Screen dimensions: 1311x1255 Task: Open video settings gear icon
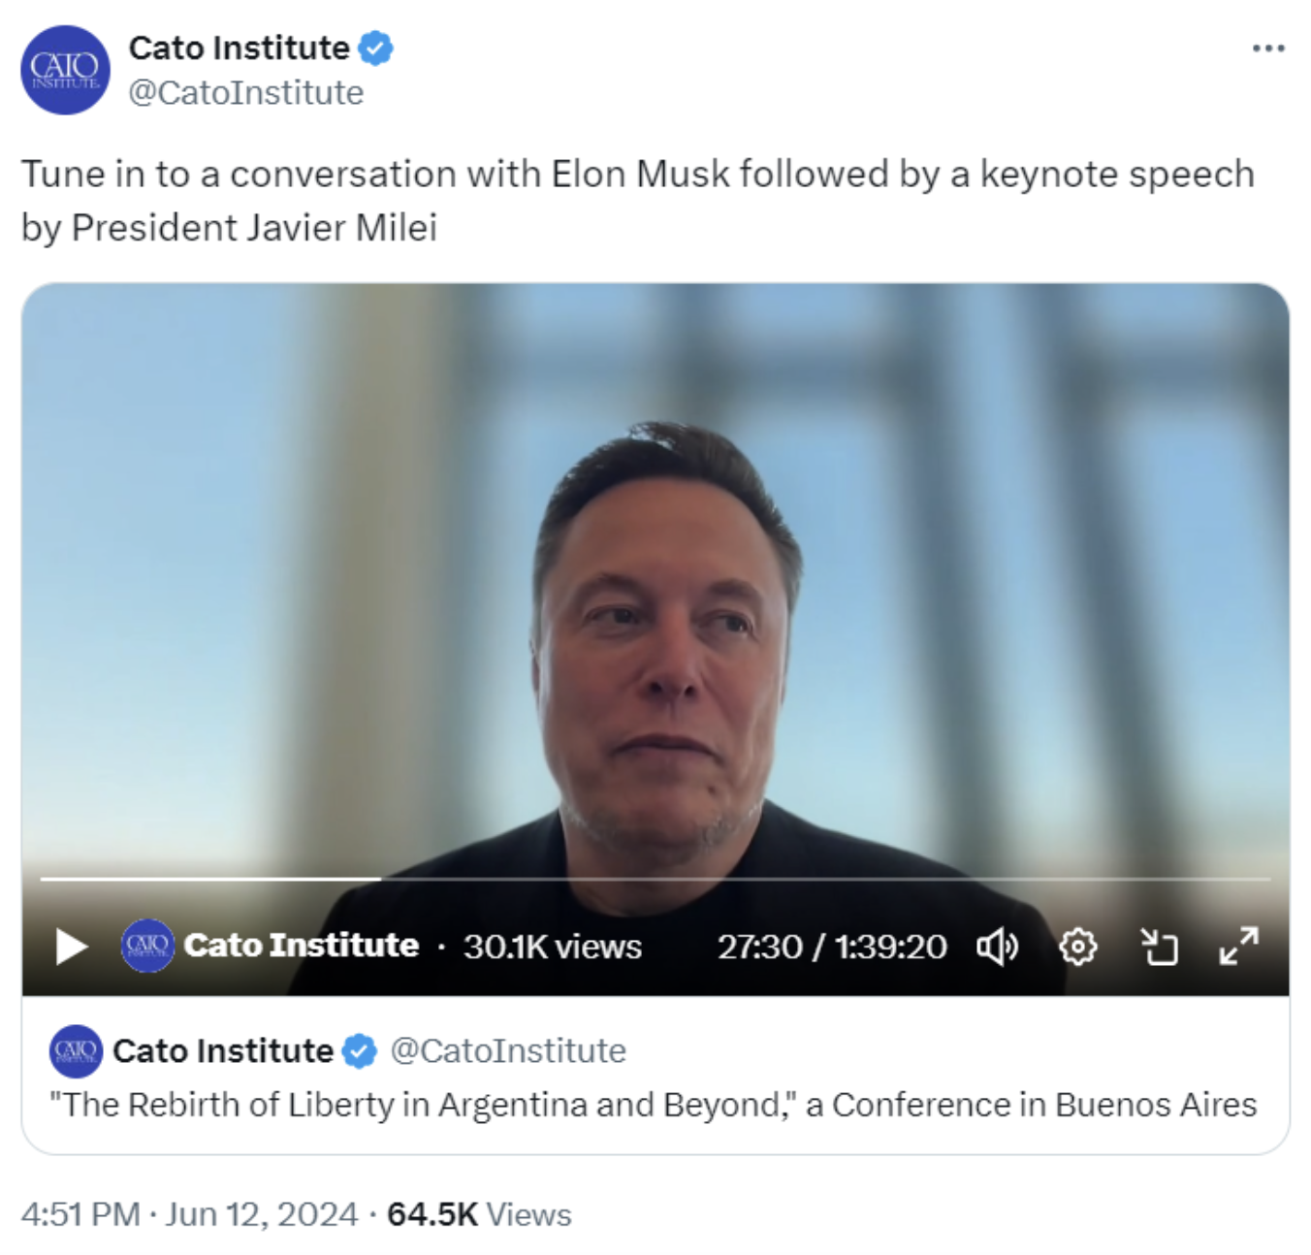point(1078,946)
